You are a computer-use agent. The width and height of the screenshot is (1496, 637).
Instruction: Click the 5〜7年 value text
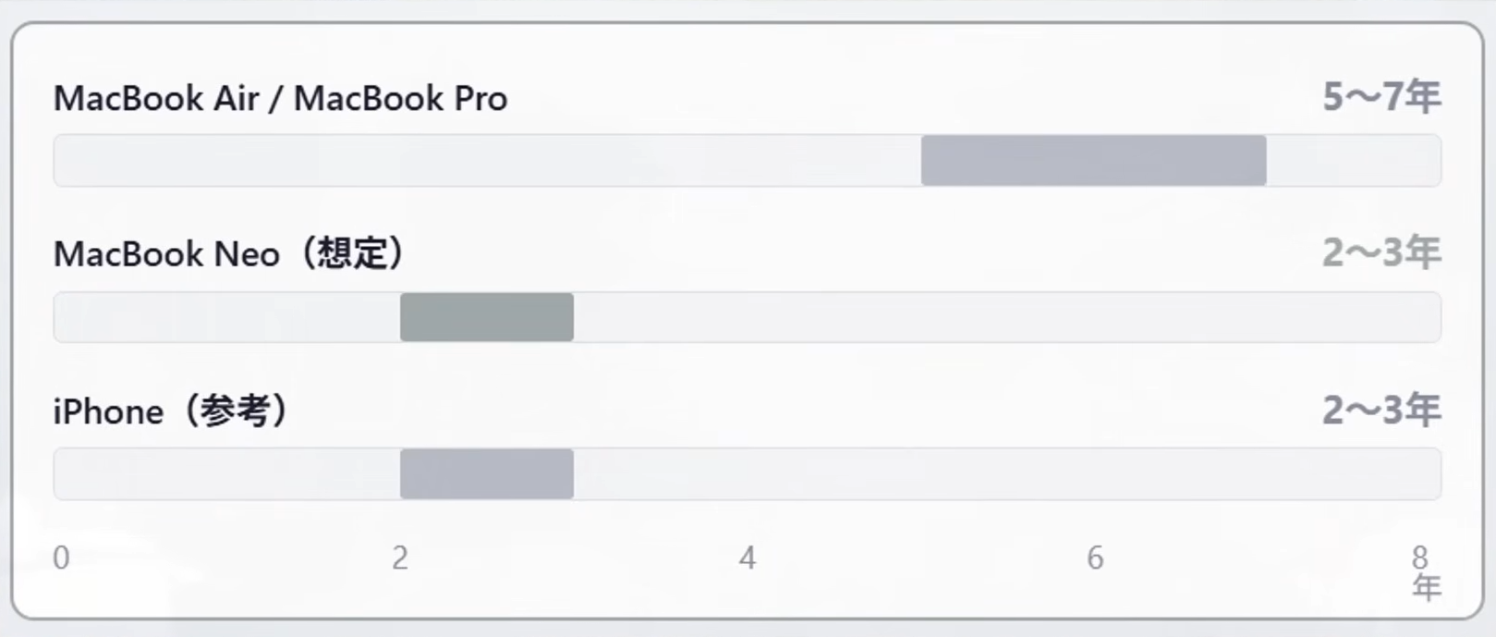[x=1380, y=97]
